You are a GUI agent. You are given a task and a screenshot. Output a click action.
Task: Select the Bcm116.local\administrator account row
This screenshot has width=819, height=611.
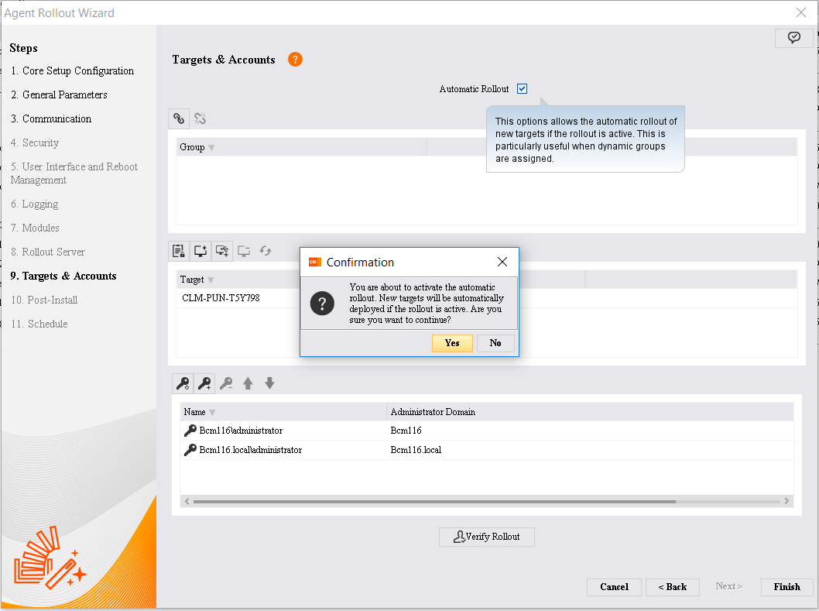pos(250,450)
